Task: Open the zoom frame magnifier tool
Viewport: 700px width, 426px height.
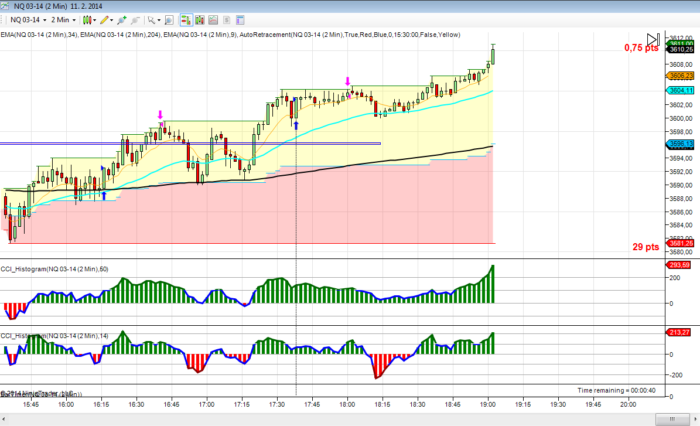Action: point(168,20)
